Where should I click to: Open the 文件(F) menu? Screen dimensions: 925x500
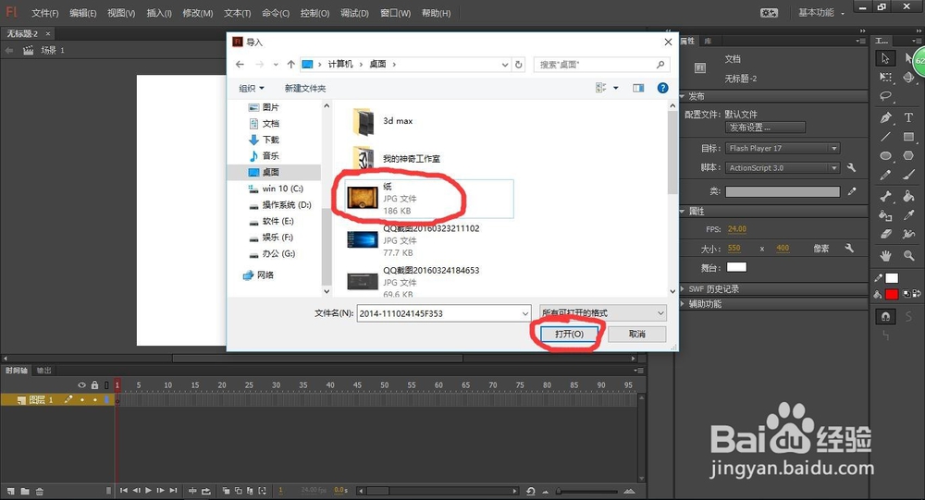pyautogui.click(x=44, y=13)
